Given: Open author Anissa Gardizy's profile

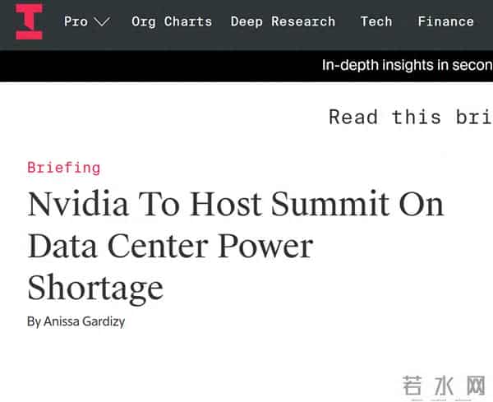Looking at the screenshot, I should point(85,321).
